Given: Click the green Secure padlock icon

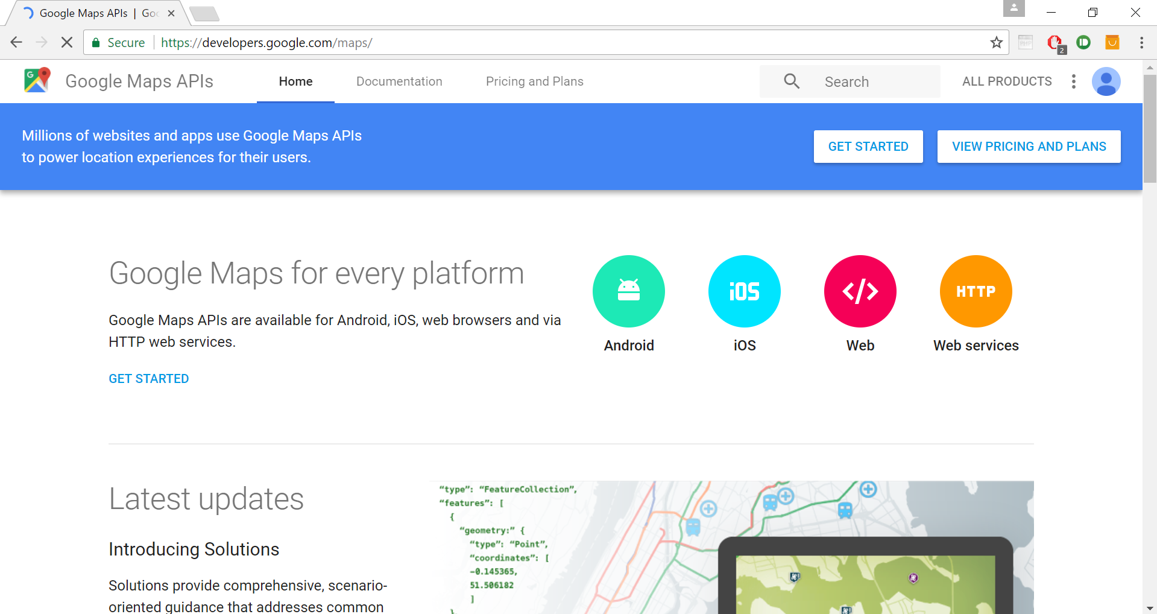Looking at the screenshot, I should [95, 42].
